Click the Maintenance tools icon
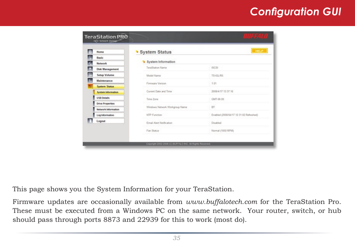The image size is (355, 246). coord(90,80)
